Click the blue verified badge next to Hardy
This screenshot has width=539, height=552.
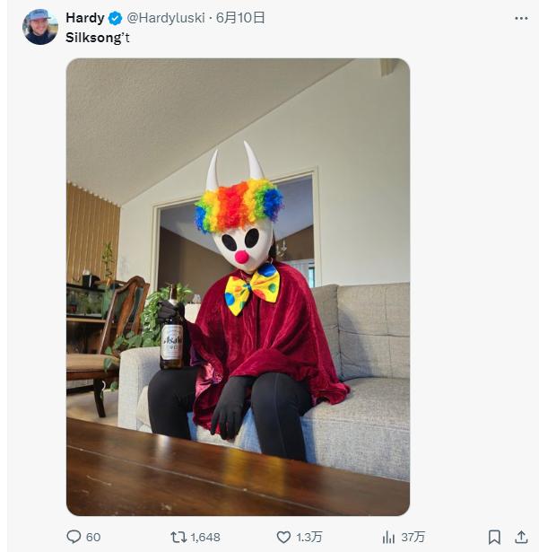tap(116, 18)
